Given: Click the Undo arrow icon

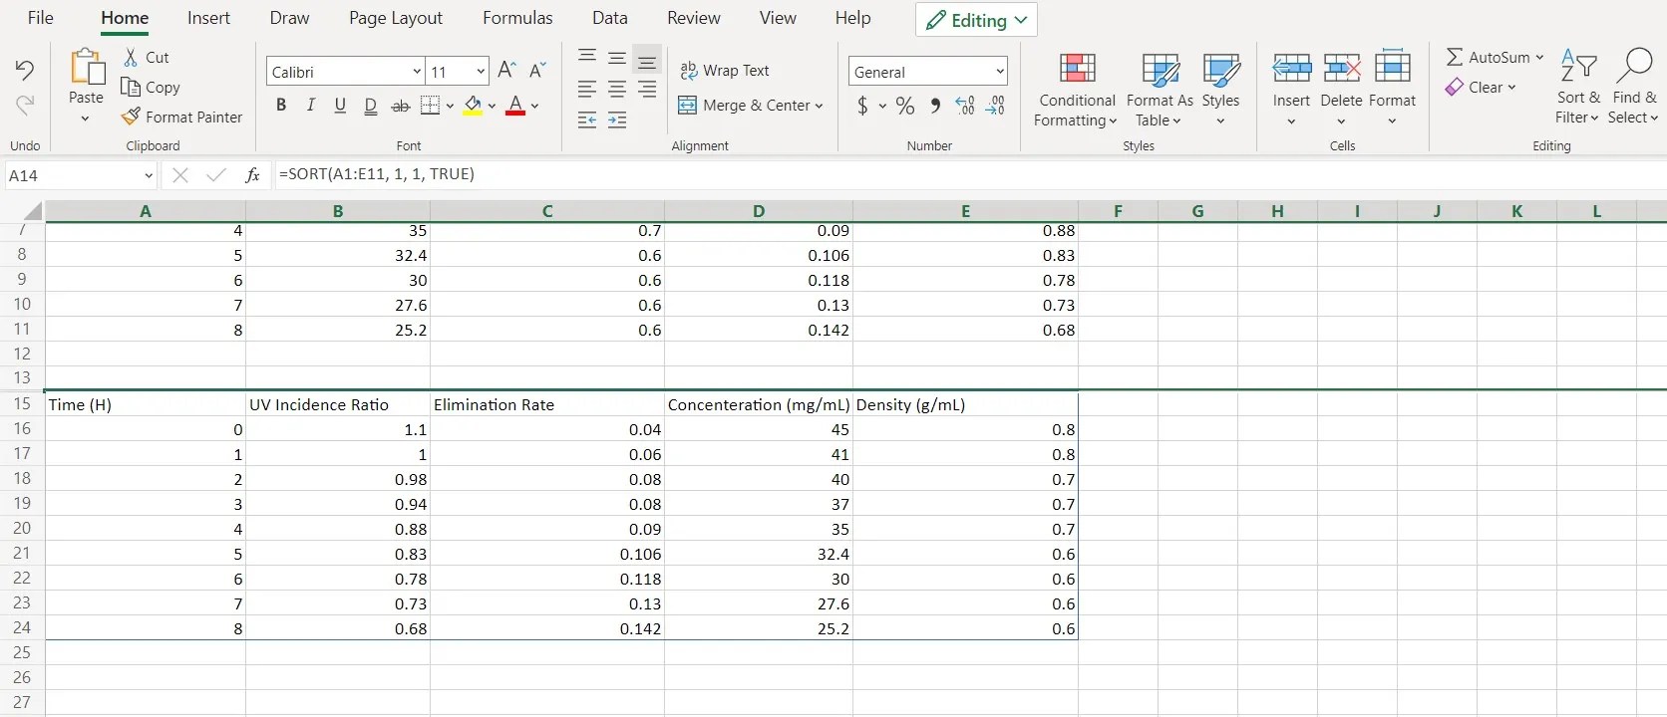Looking at the screenshot, I should click(x=24, y=70).
